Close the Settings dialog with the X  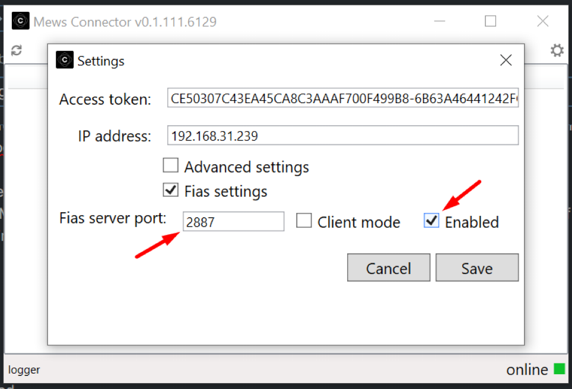506,60
